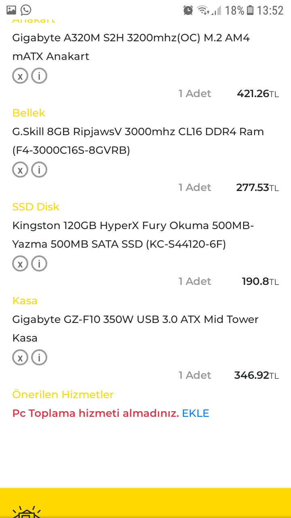Tap the Kasa category heading
Image resolution: width=291 pixels, height=518 pixels.
[x=25, y=301]
